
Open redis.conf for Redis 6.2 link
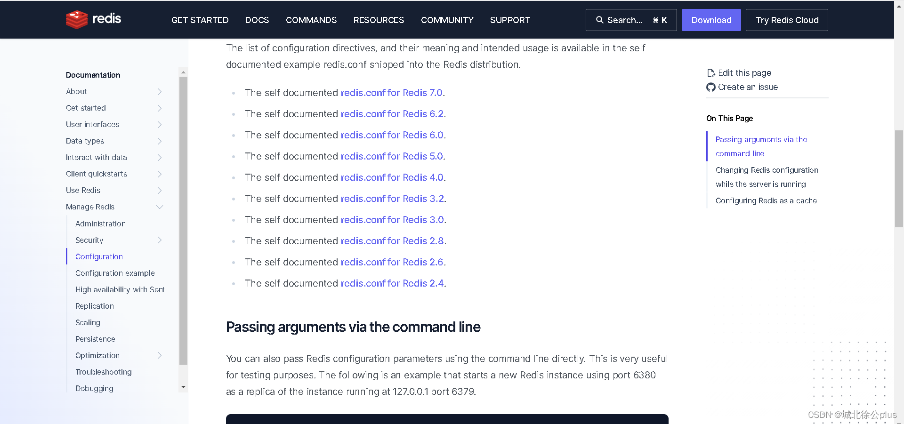pyautogui.click(x=392, y=114)
